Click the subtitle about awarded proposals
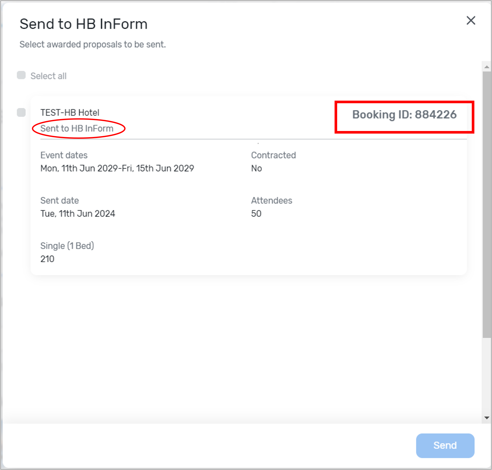The width and height of the screenshot is (492, 470). click(93, 44)
